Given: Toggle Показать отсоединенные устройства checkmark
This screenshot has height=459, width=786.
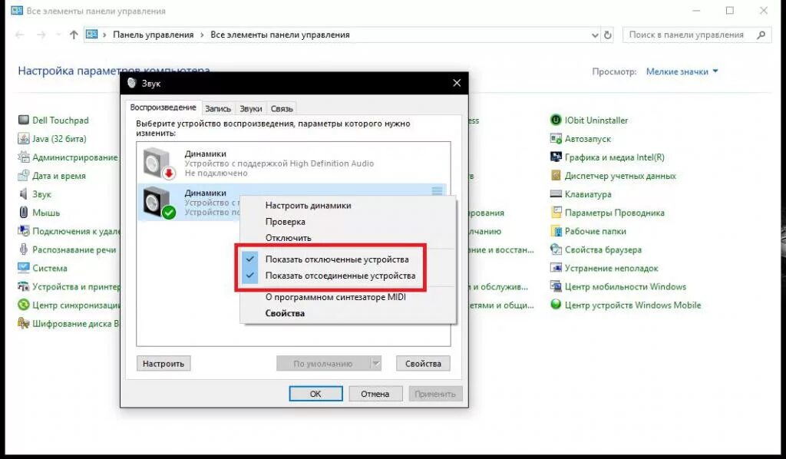Looking at the screenshot, I should [250, 275].
